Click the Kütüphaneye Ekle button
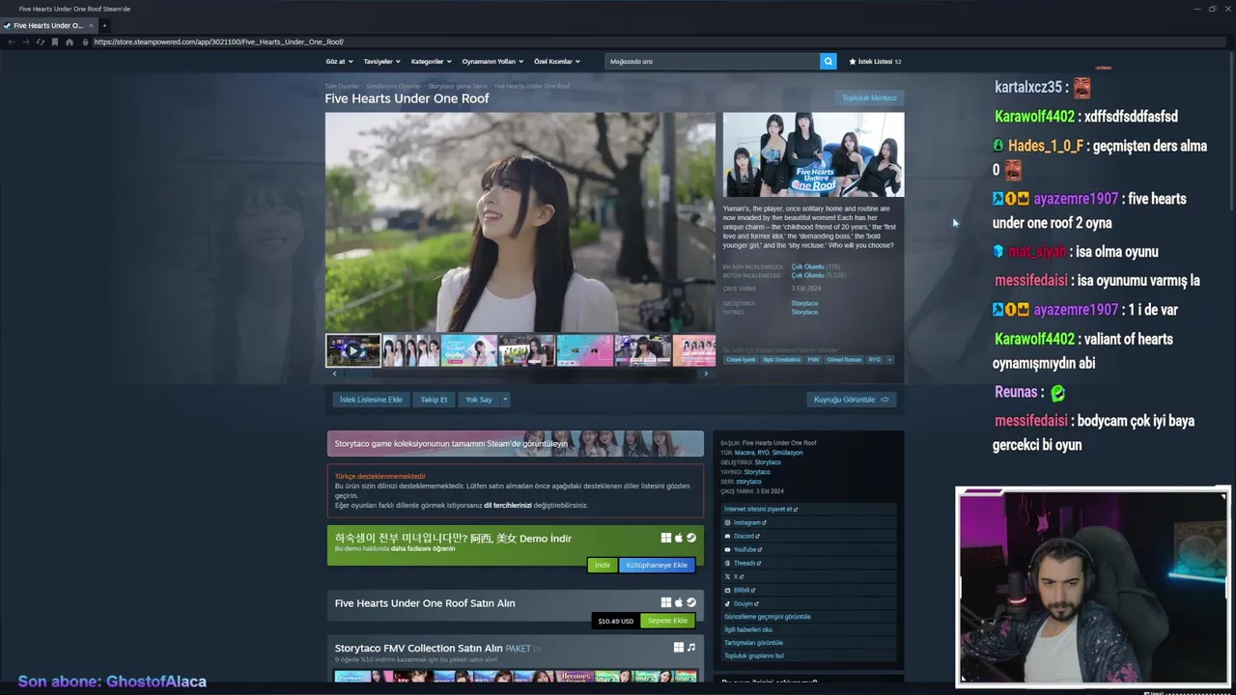 pyautogui.click(x=657, y=565)
